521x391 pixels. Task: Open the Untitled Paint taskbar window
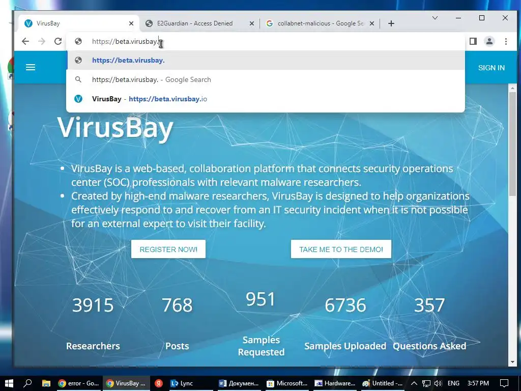(383, 383)
